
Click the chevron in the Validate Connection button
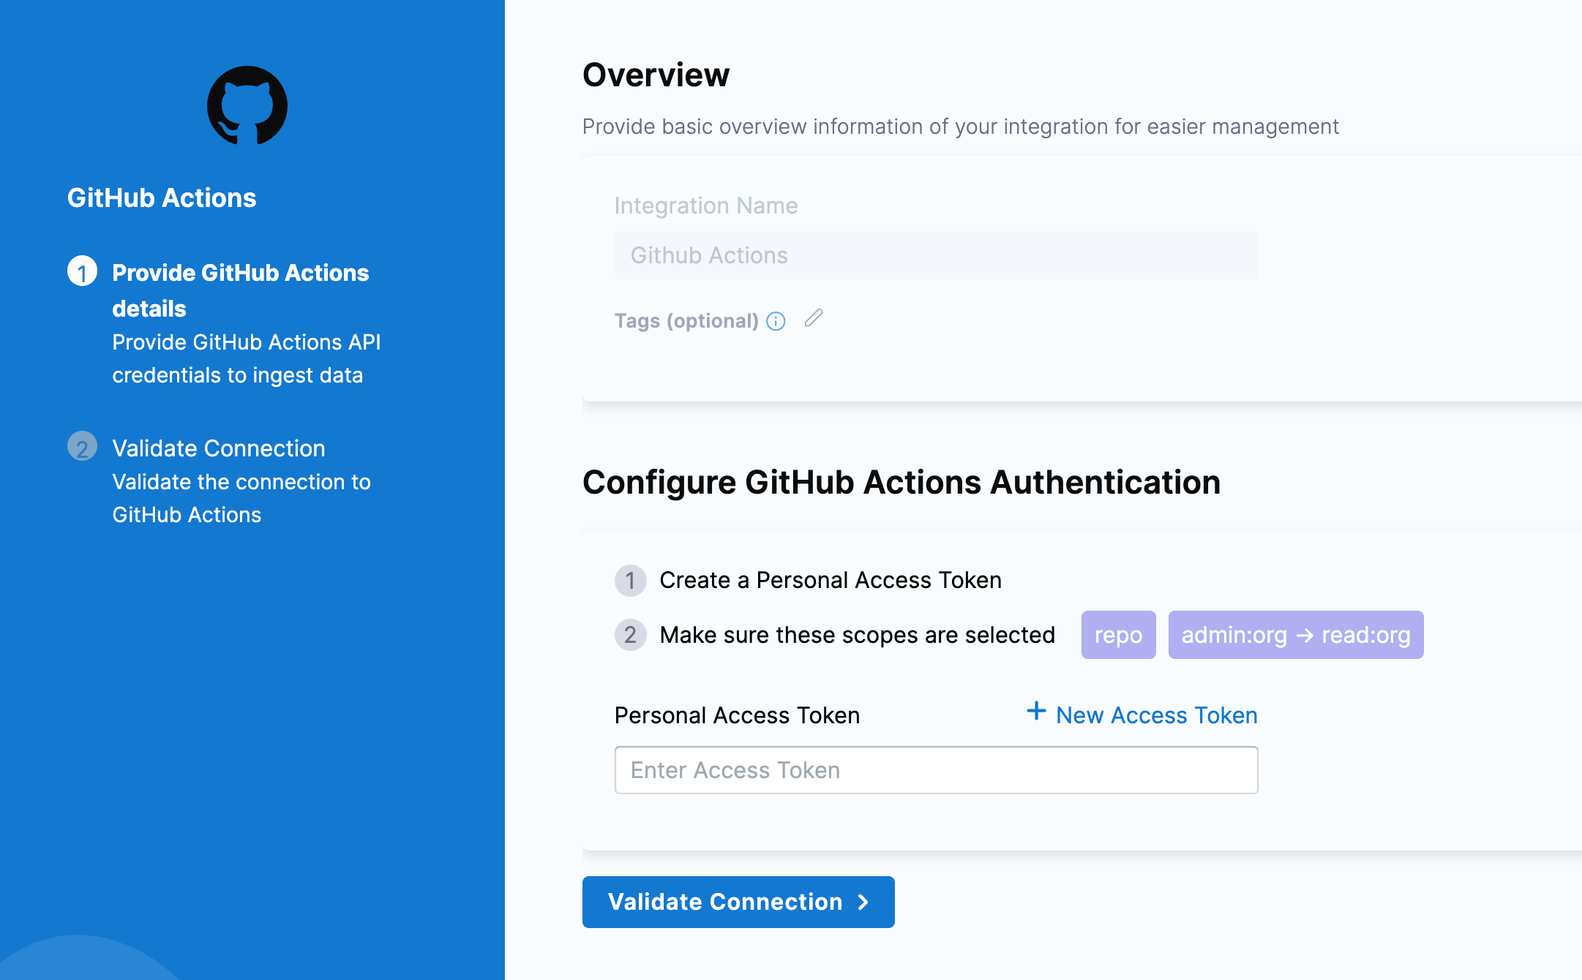[863, 902]
